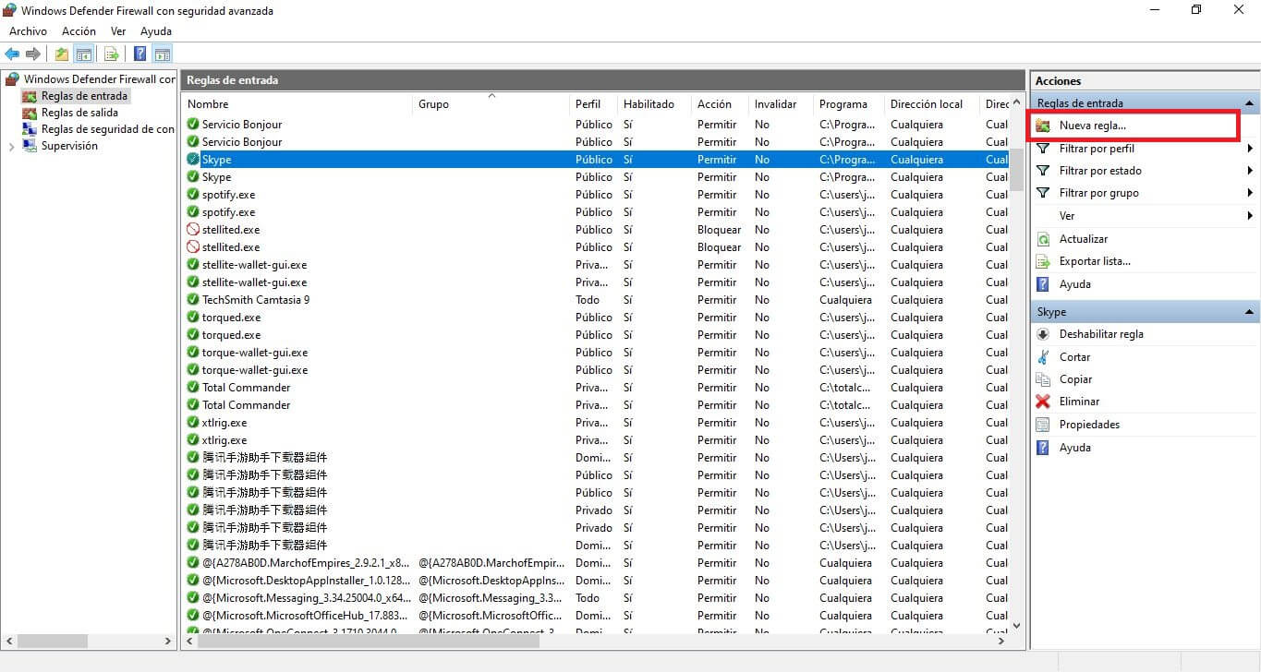Collapse the Reglas de entrada actions section
Screen dimensions: 1261x672
[1250, 103]
